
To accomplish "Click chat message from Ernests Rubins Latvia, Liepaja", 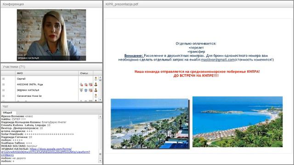I will [26, 125].
